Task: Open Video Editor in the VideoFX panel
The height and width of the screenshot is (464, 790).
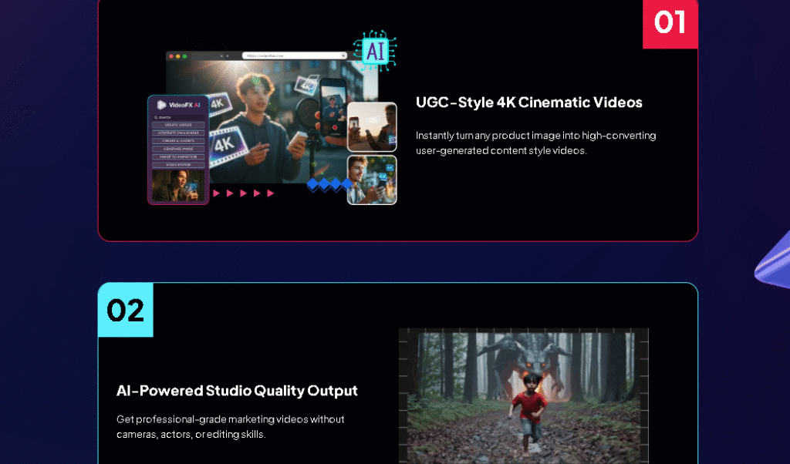Action: pyautogui.click(x=178, y=165)
